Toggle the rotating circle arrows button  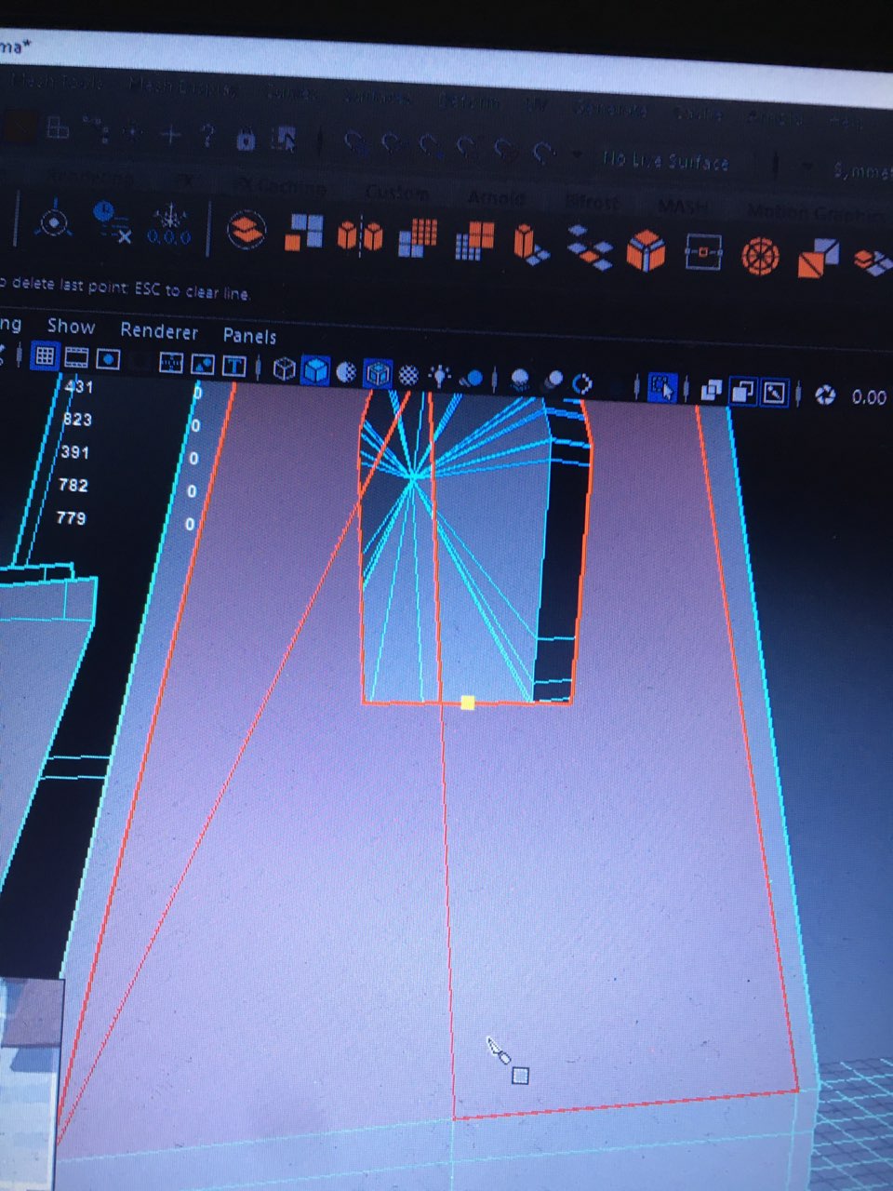coord(583,382)
